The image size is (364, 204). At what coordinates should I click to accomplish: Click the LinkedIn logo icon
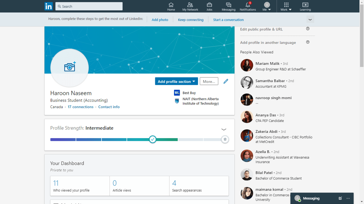pyautogui.click(x=49, y=6)
